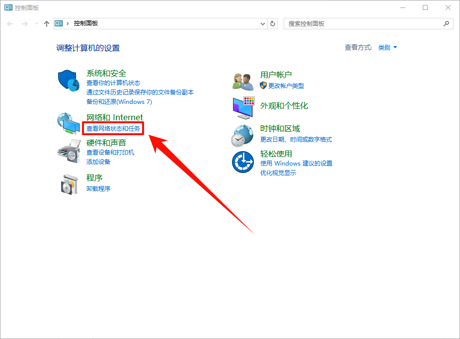Click 通过文件历史记录保存你的文件备份副本 link
The image size is (460, 339).
[x=140, y=92]
